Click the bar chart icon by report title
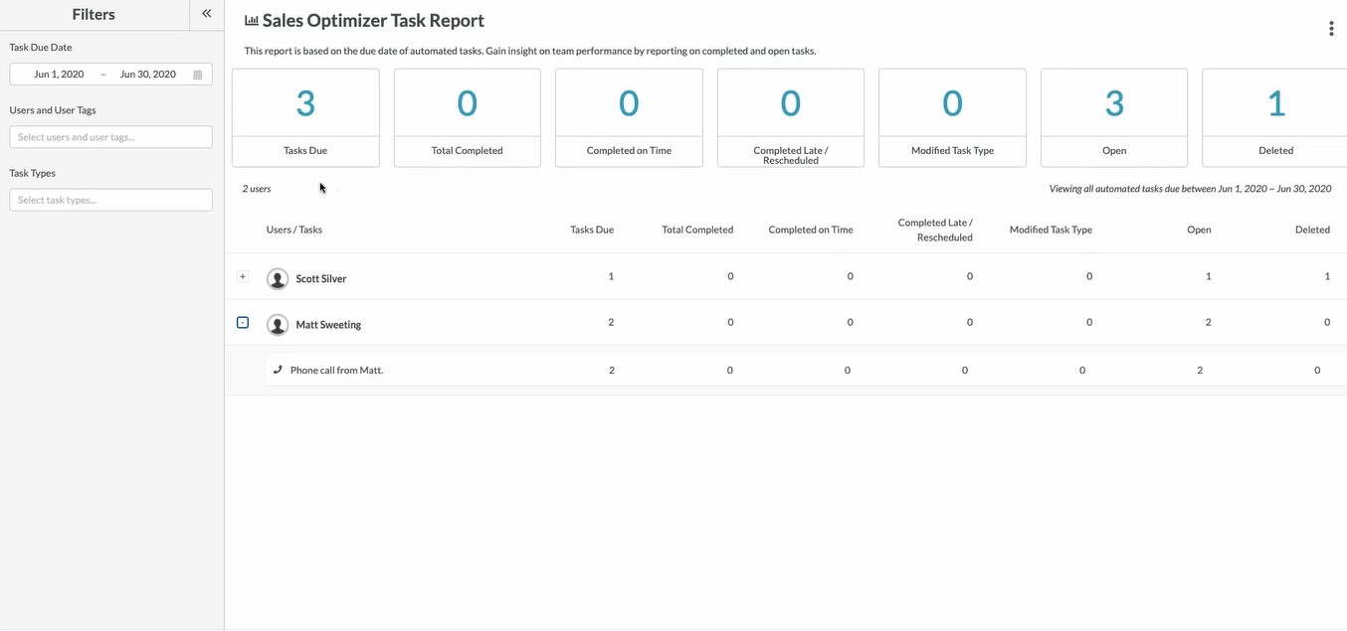 point(252,21)
